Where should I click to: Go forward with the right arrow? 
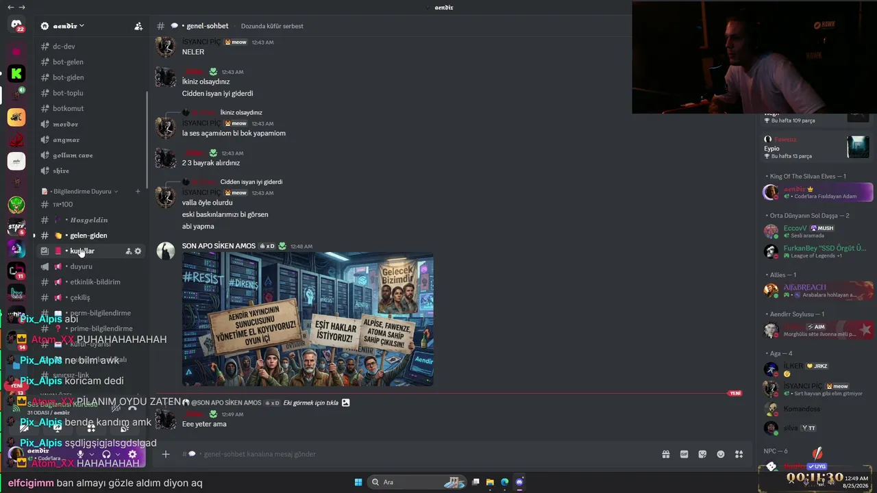(22, 7)
